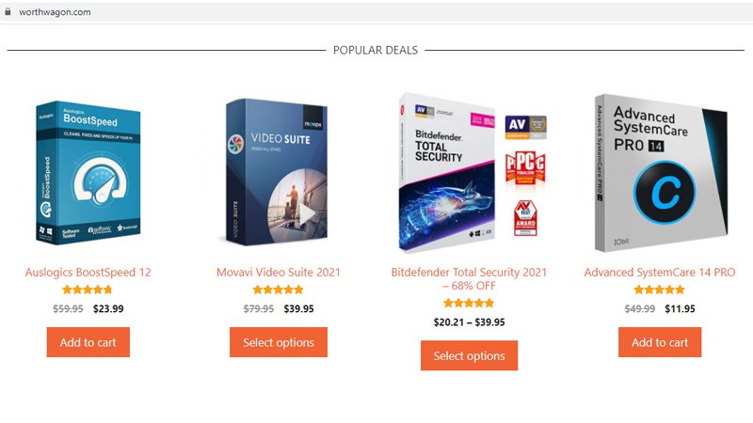Select options for Bitdefender Total Security
This screenshot has width=753, height=423.
(x=469, y=355)
